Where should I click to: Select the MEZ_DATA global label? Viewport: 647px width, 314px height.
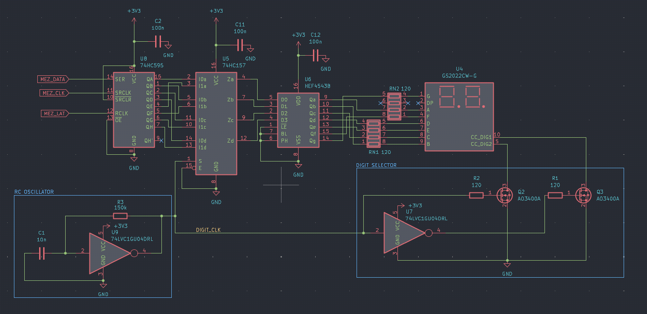click(x=53, y=79)
